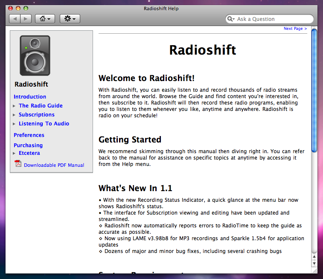Open the Home dropdown button
Image resolution: width=323 pixels, height=279 pixels.
point(45,19)
